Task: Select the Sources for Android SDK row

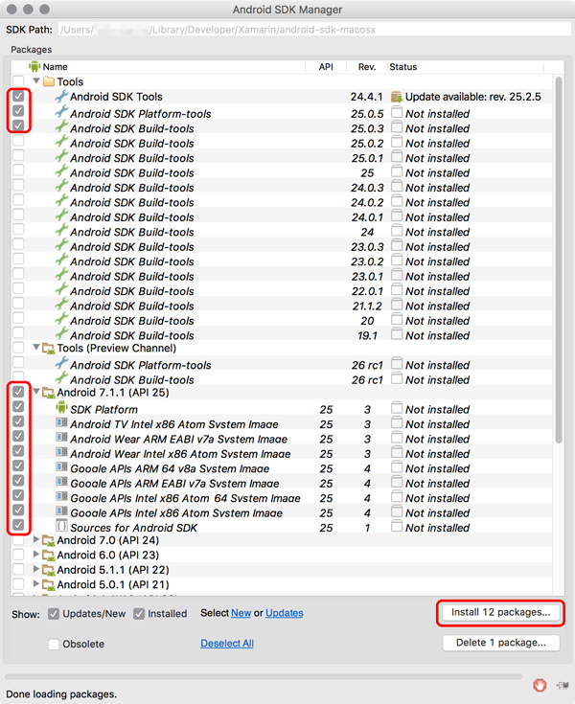Action: coord(283,528)
